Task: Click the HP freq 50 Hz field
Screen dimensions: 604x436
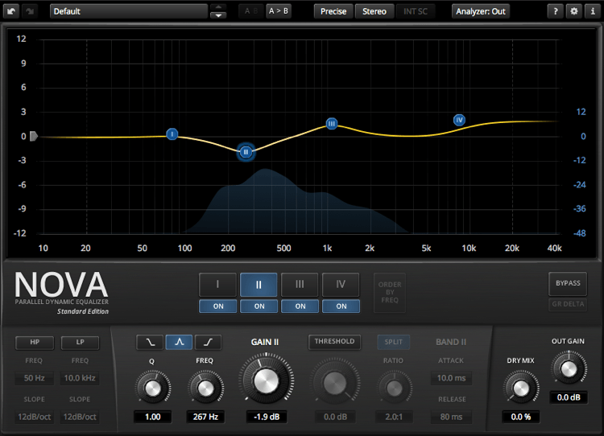Action: [35, 378]
